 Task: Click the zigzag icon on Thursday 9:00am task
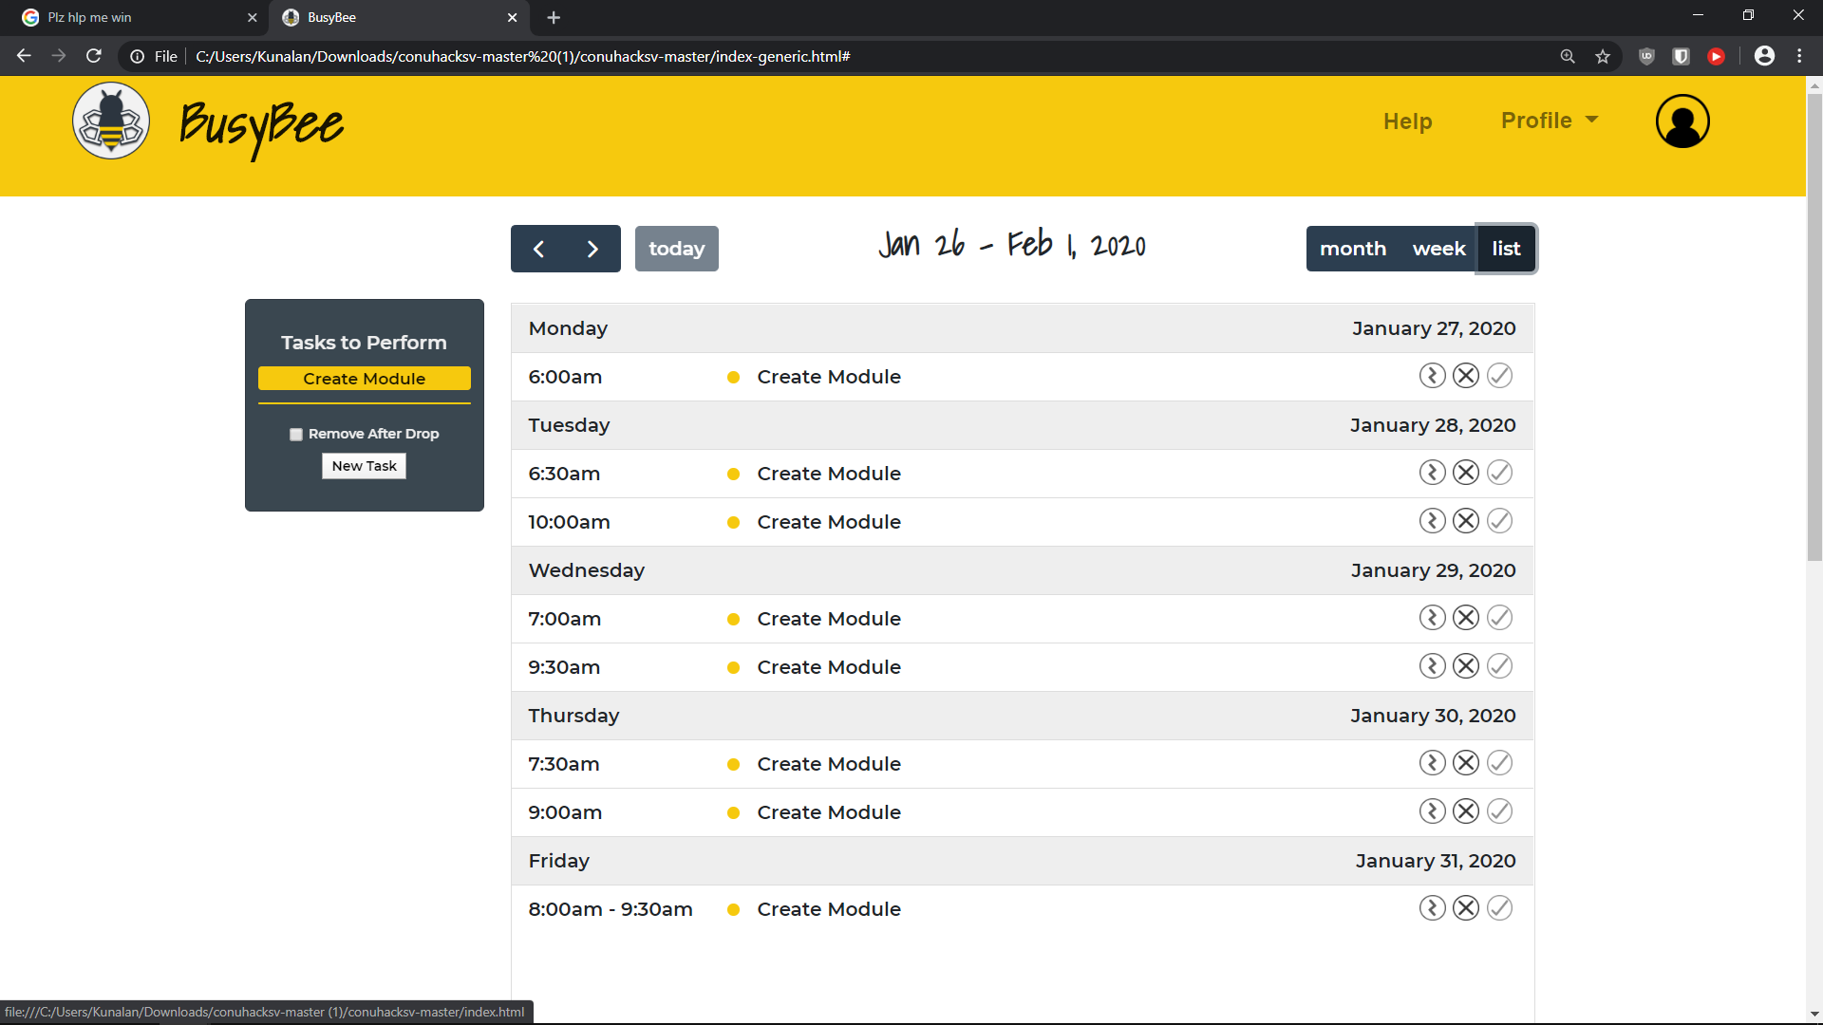(1432, 811)
